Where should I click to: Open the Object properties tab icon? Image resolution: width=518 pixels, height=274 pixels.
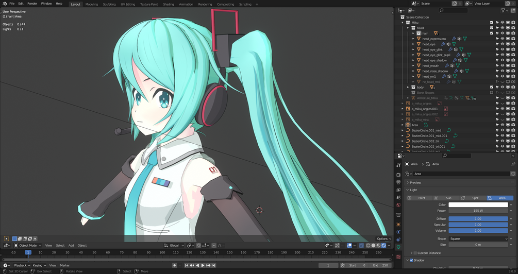[398, 225]
